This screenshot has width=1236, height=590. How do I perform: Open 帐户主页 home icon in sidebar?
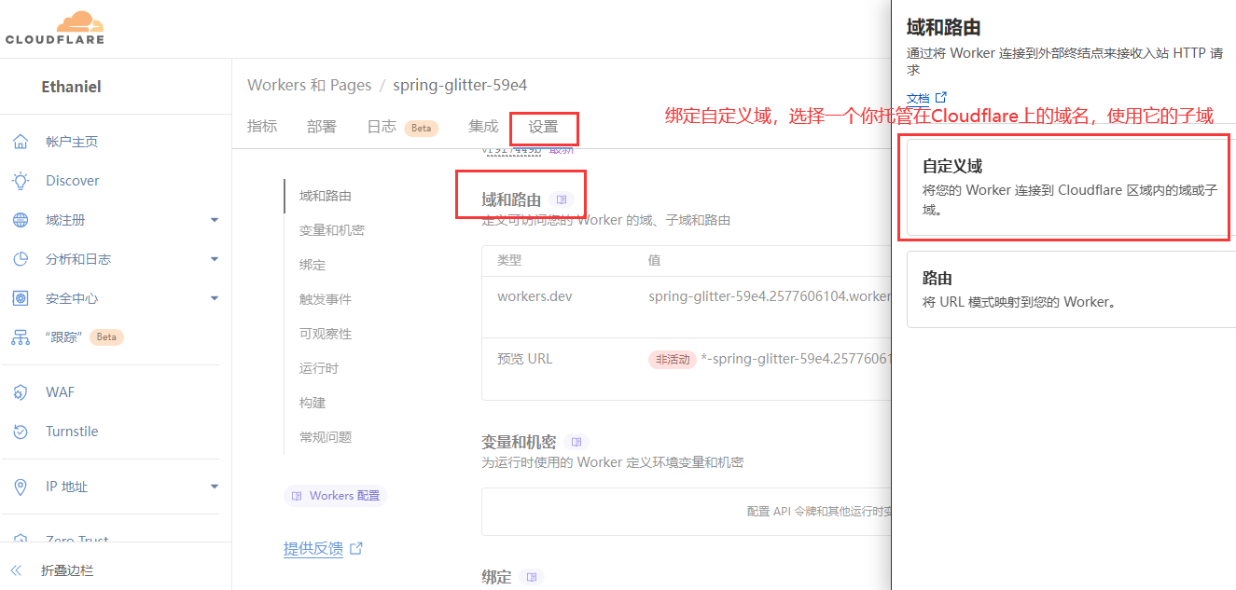[21, 142]
